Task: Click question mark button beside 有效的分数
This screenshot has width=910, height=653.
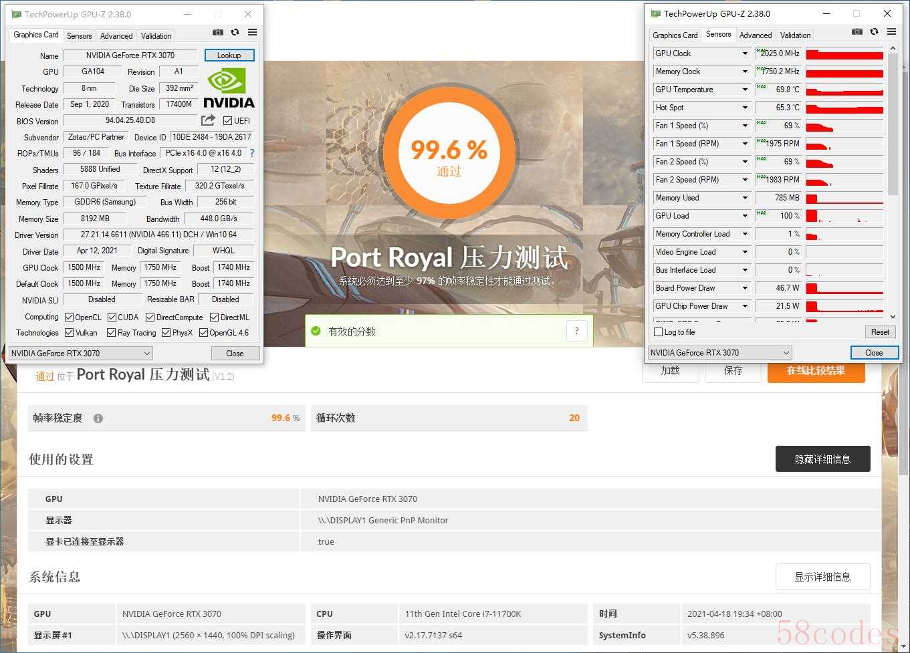Action: (x=576, y=330)
